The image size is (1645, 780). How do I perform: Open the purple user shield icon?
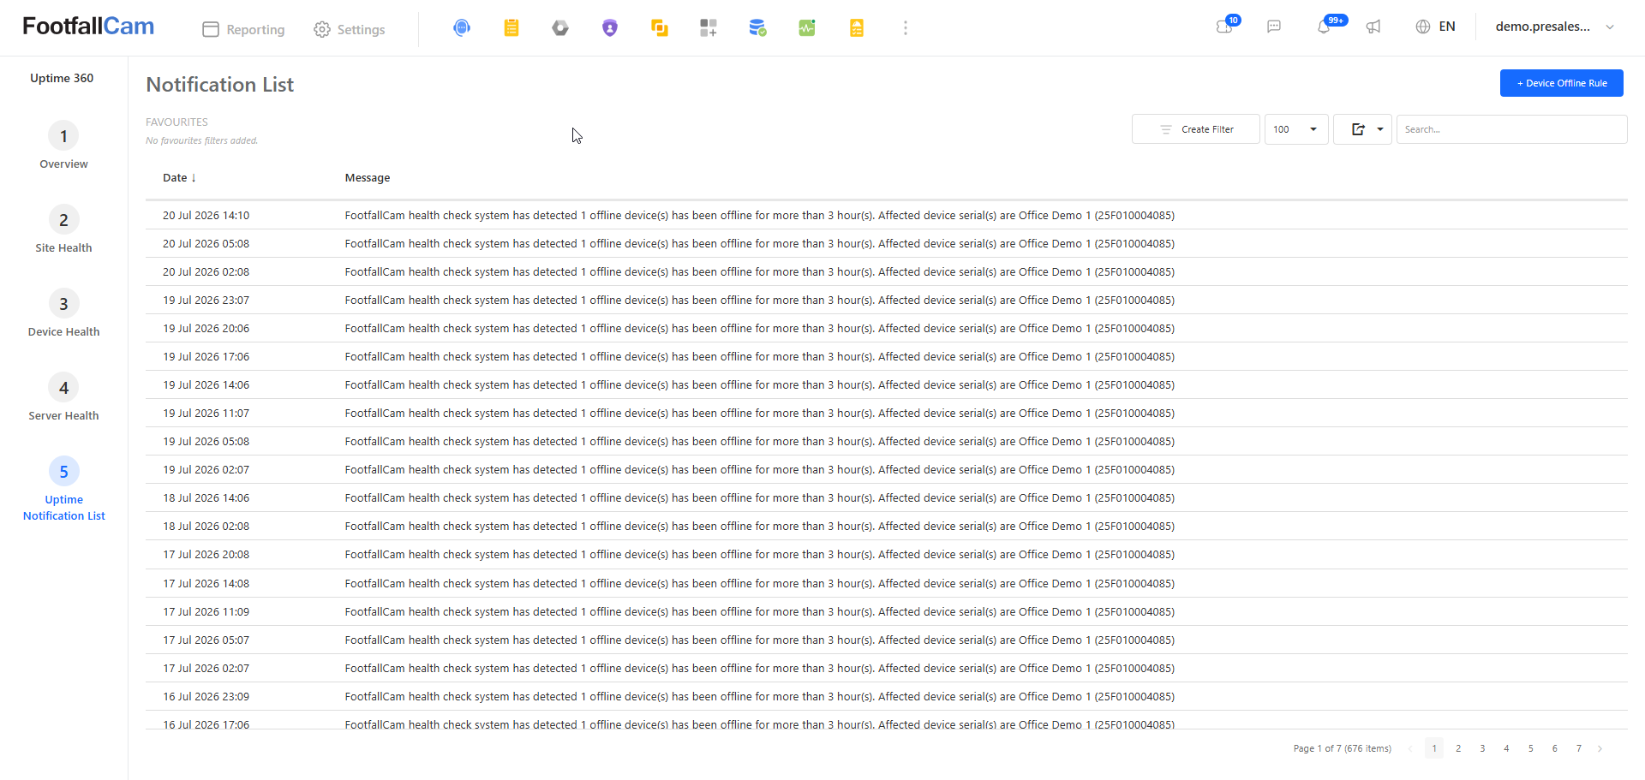click(610, 28)
